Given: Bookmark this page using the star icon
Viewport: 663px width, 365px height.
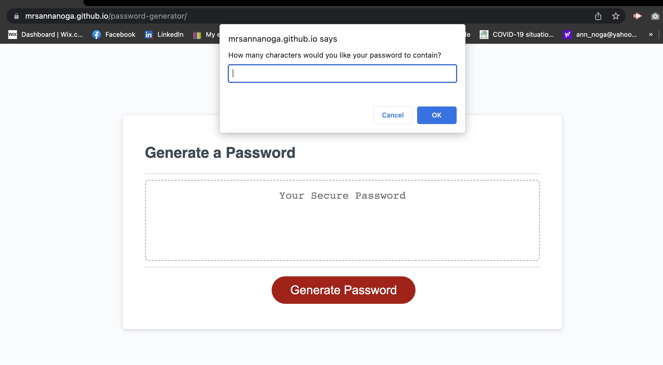Looking at the screenshot, I should [616, 16].
